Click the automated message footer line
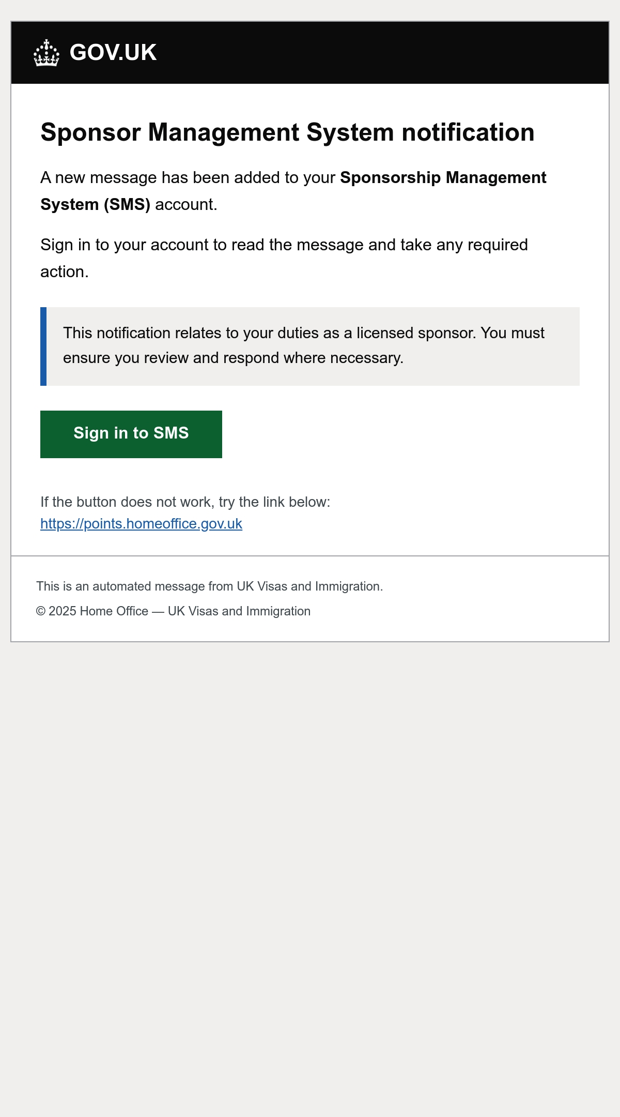This screenshot has width=620, height=1117. (209, 586)
